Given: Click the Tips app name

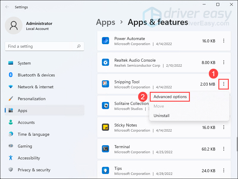Looking at the screenshot, I should 118,169.
